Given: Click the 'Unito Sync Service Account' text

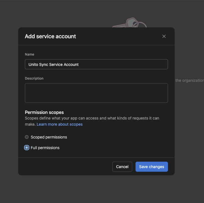Looking at the screenshot, I should click(54, 65).
